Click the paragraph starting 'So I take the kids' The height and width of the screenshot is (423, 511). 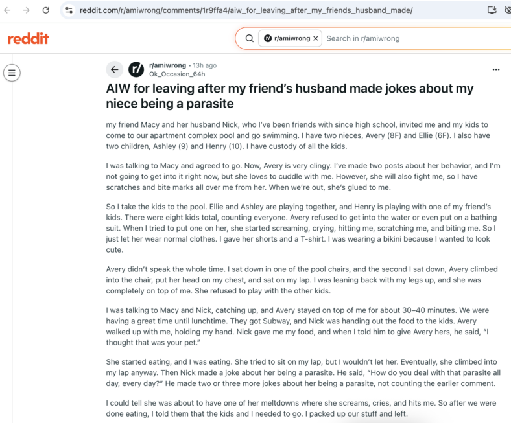302,228
